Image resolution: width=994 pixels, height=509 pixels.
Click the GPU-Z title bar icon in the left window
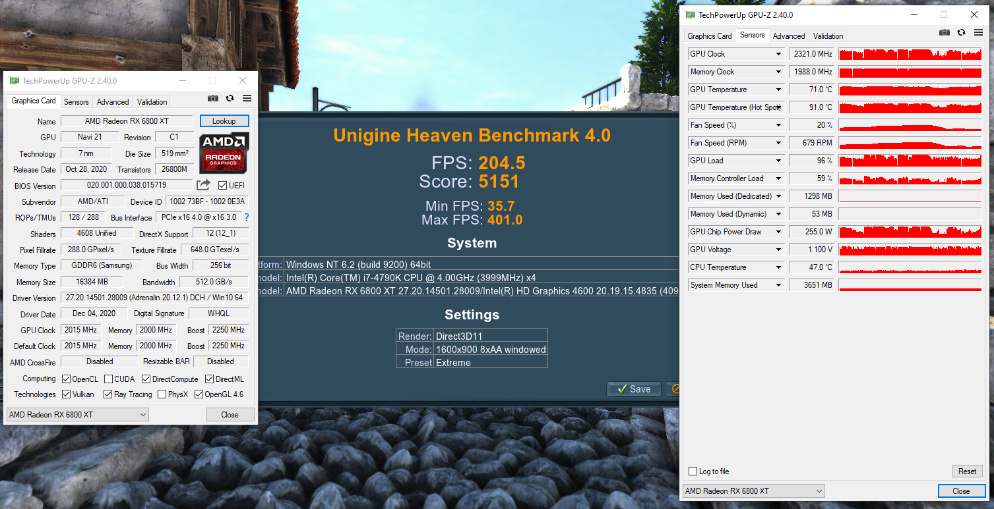pyautogui.click(x=14, y=81)
